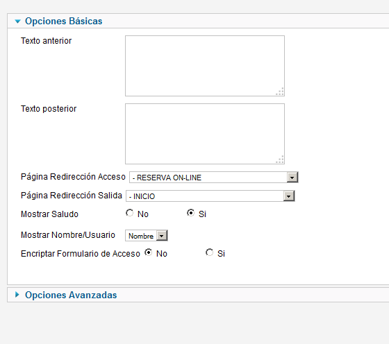Select Si for Mostrar Saludo

[190, 213]
